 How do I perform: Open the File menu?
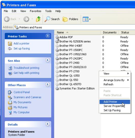pyautogui.click(x=6, y=11)
